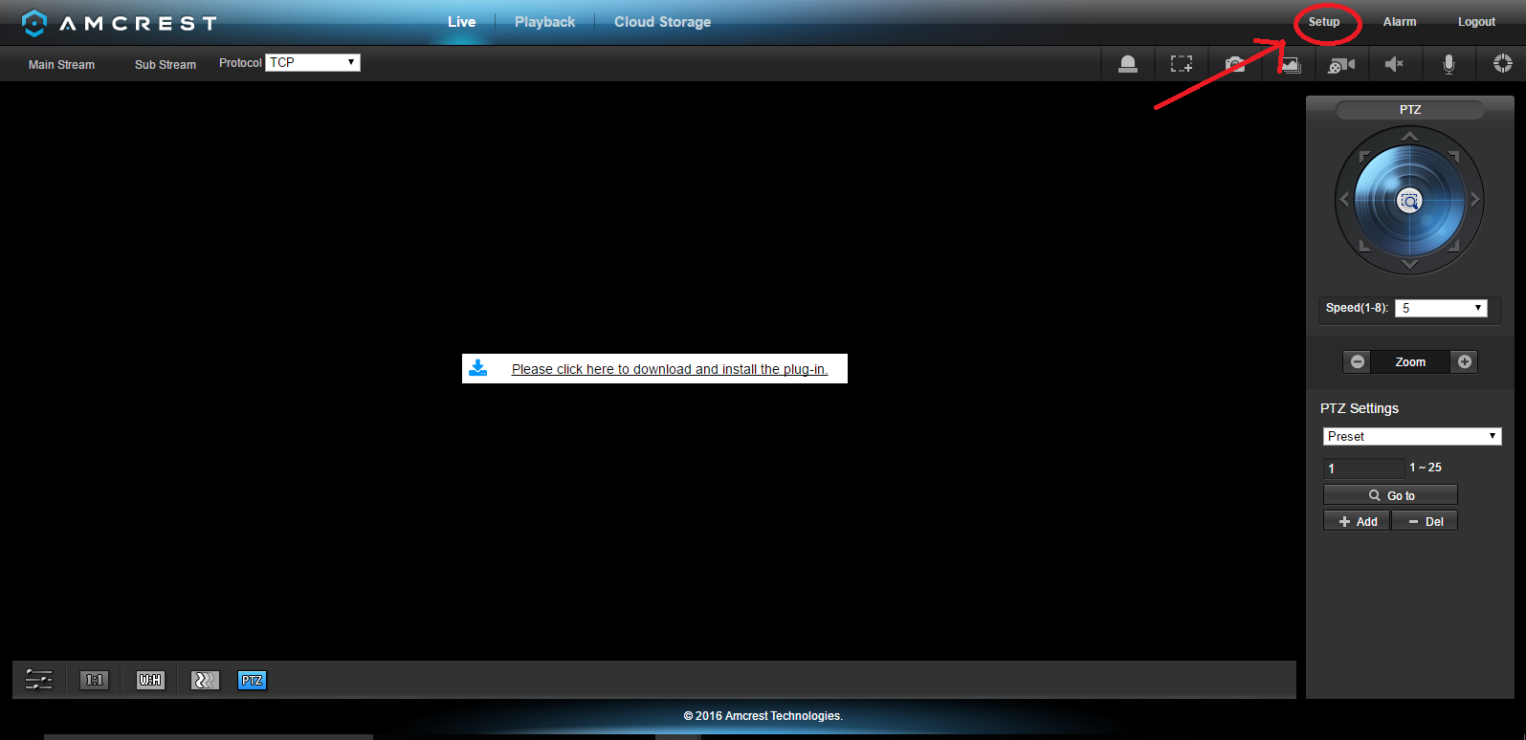Viewport: 1526px width, 740px height.
Task: Start recording with the video camera icon
Action: click(1341, 64)
